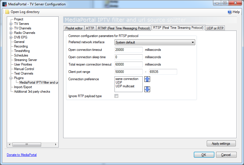This screenshot has width=244, height=165.
Task: Confirm with the OK button
Action: 204,155
